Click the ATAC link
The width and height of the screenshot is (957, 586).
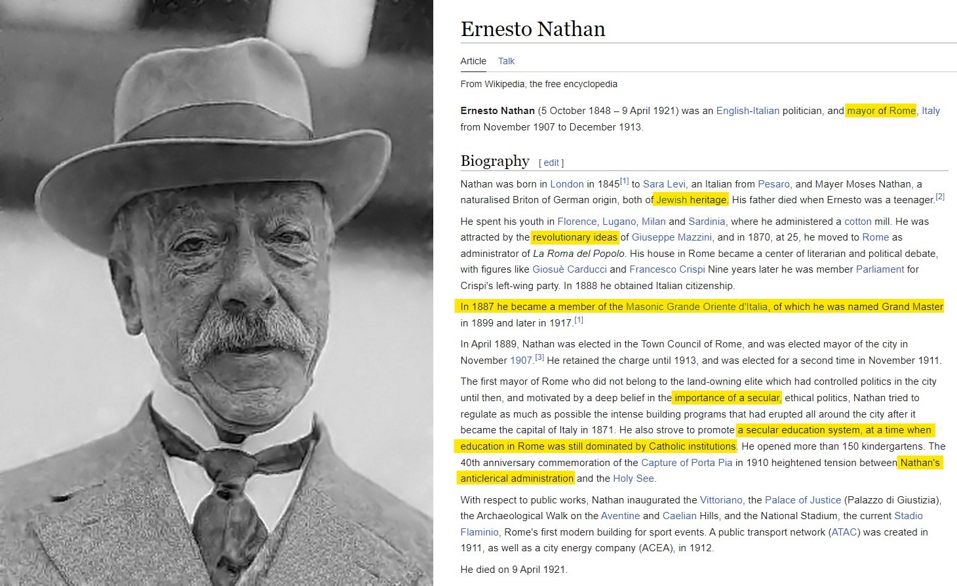845,532
